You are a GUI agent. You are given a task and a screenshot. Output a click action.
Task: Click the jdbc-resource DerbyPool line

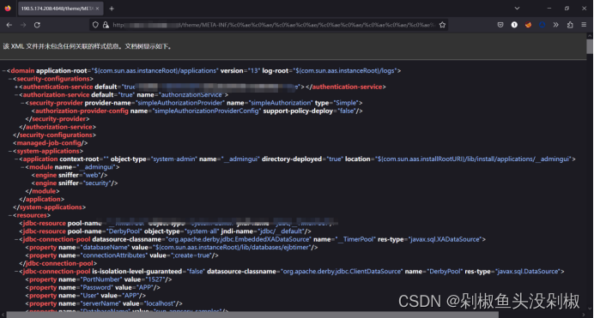(x=165, y=231)
